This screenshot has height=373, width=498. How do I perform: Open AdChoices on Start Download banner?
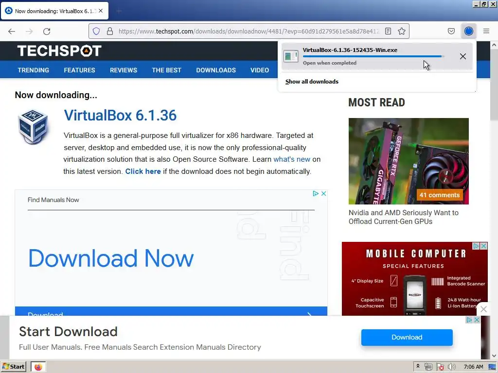tap(469, 320)
